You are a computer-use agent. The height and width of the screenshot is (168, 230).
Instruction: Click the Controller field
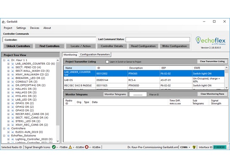(49, 40)
